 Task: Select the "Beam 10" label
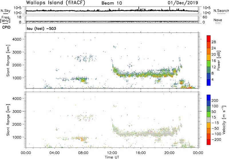[112, 3]
